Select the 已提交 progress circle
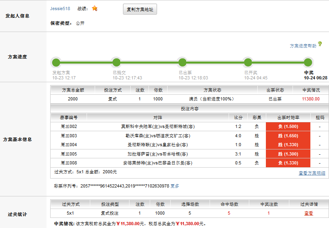 [x=117, y=62]
